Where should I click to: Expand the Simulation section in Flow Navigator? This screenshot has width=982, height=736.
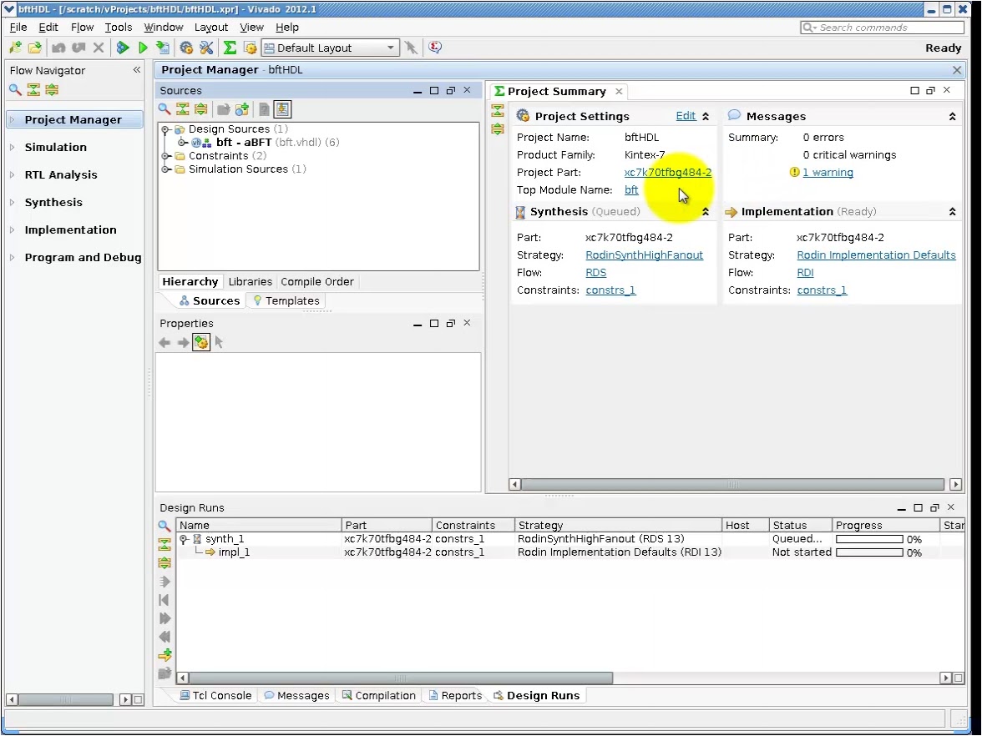tap(12, 147)
